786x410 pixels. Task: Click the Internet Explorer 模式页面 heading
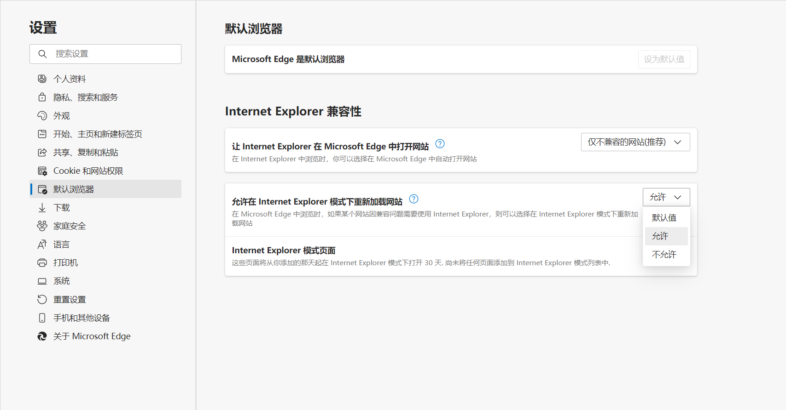coord(284,251)
